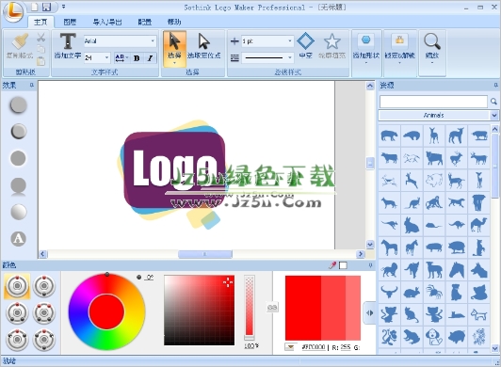This screenshot has width=501, height=367.
Task: Switch to the 主页 Home tab
Action: 40,22
